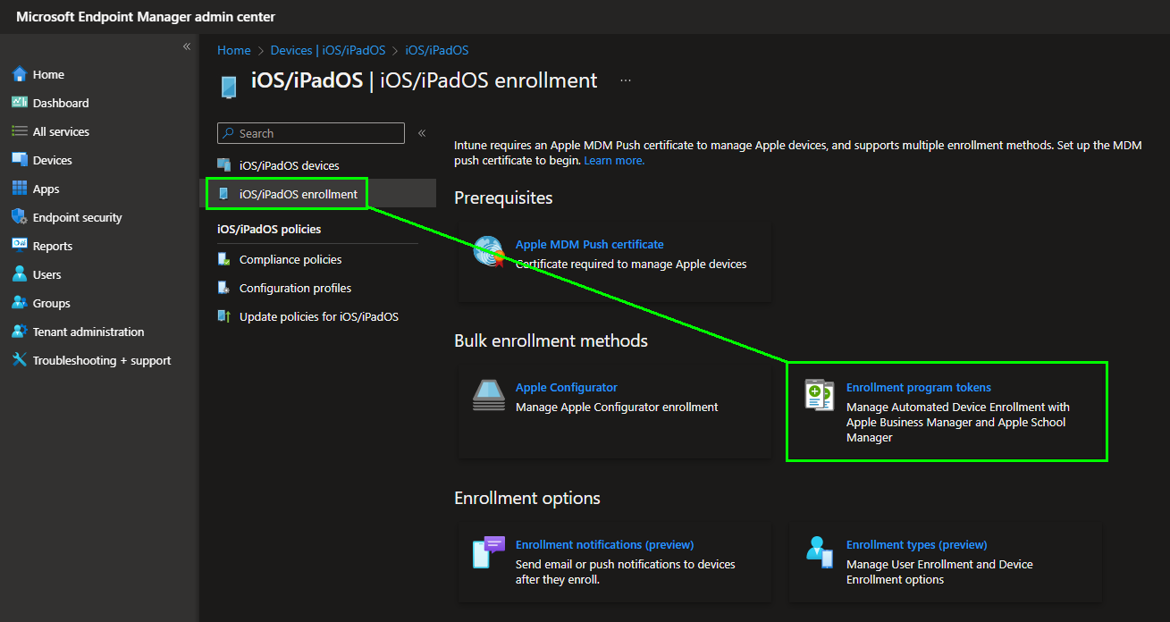Open the ellipsis more options menu
The image size is (1170, 622).
click(x=626, y=80)
